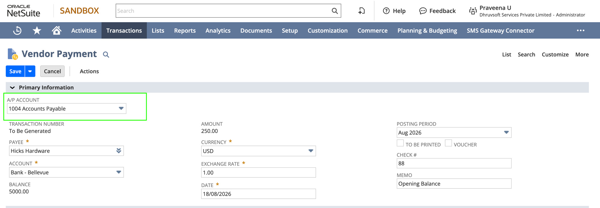Click the Feedback link text

click(x=442, y=11)
